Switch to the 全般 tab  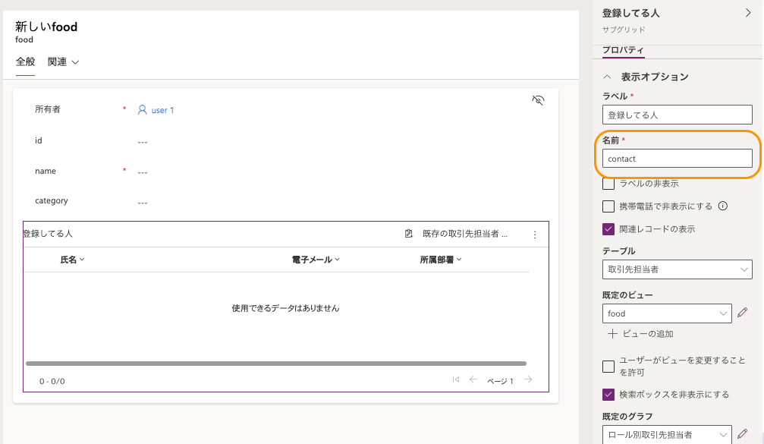25,61
